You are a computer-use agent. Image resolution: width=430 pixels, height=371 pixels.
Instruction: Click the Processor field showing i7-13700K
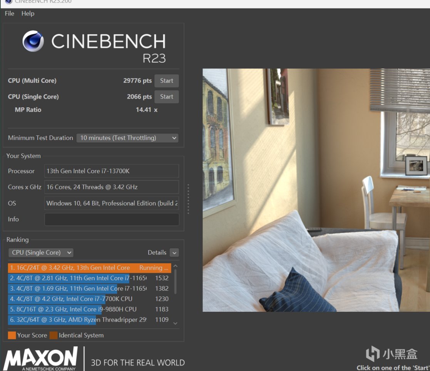[x=111, y=171]
